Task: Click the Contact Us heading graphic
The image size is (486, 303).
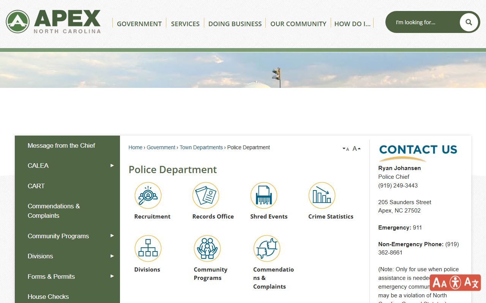Action: pos(418,152)
